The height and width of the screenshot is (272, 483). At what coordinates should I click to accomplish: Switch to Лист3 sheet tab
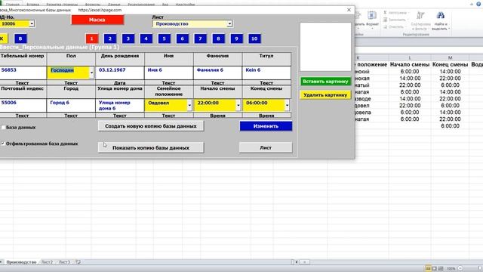tap(64, 262)
